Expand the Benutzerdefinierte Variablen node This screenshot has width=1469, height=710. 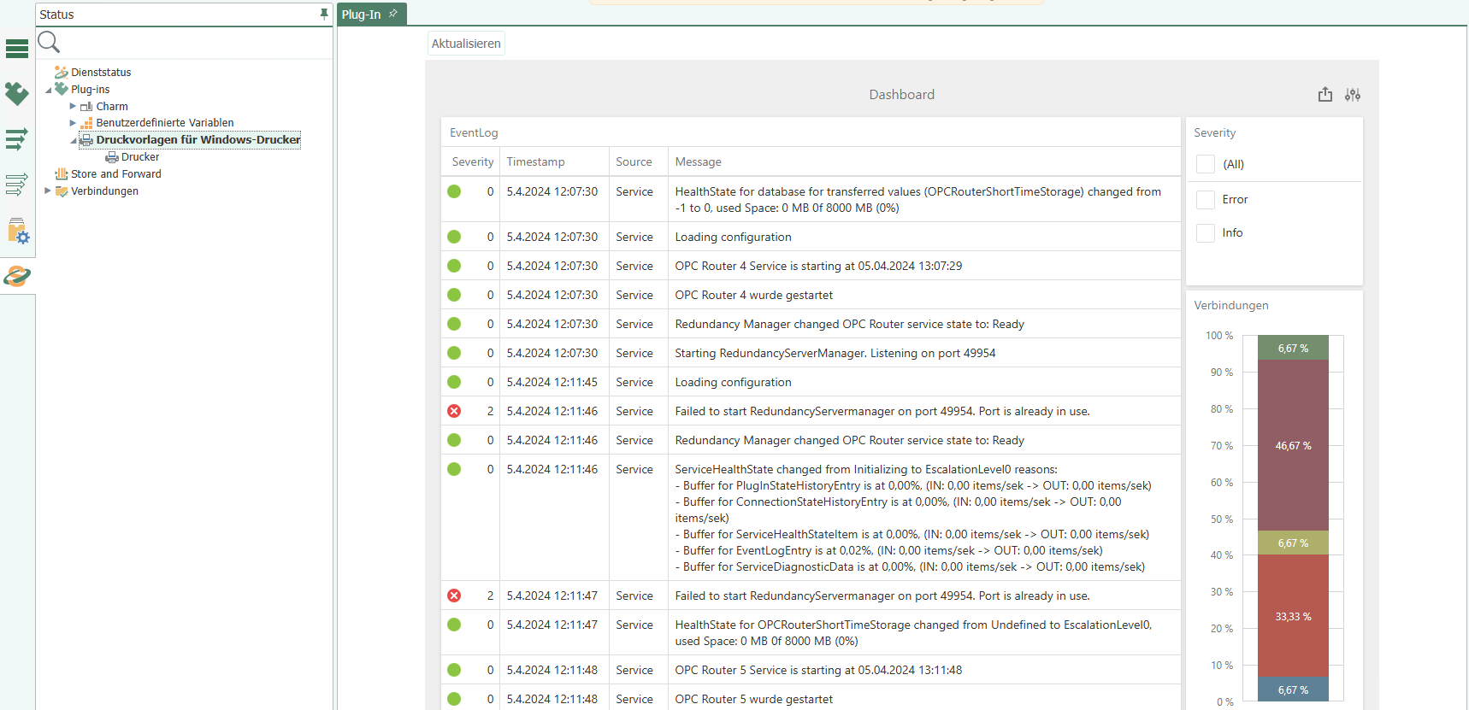73,123
